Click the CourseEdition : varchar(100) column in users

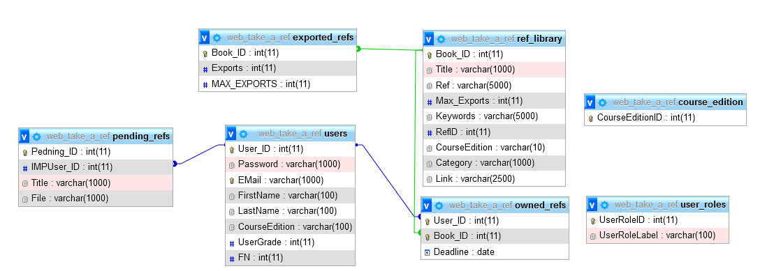pos(291,227)
